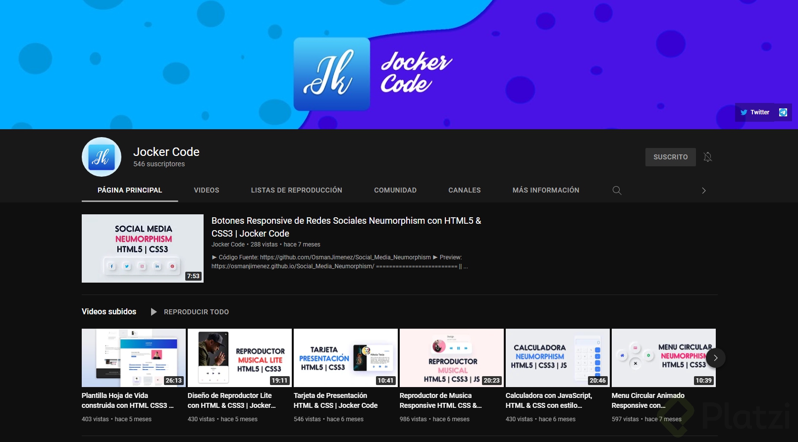Click title Tarjeta de Presentación HTML & CSS
The image size is (798, 442).
[x=336, y=400]
